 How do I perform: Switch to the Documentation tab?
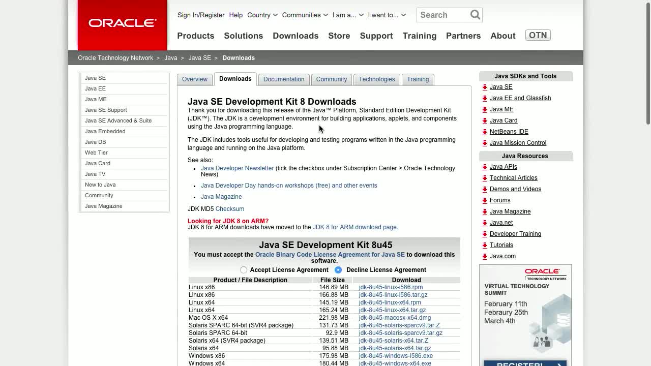pos(284,79)
